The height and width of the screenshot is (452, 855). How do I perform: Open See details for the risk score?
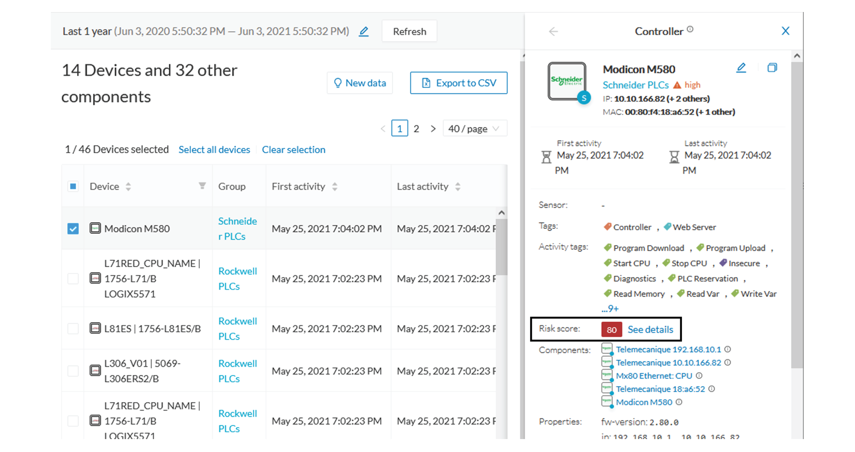pyautogui.click(x=650, y=330)
